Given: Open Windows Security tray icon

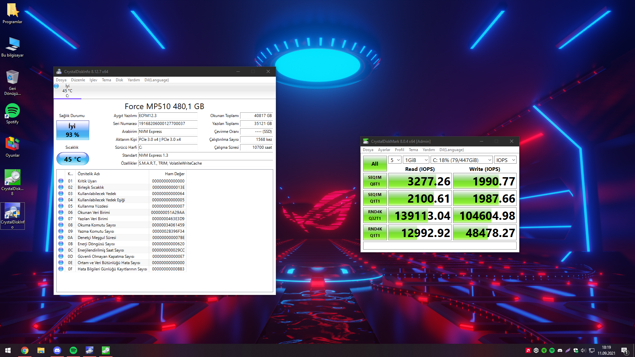Looking at the screenshot, I should pyautogui.click(x=576, y=350).
